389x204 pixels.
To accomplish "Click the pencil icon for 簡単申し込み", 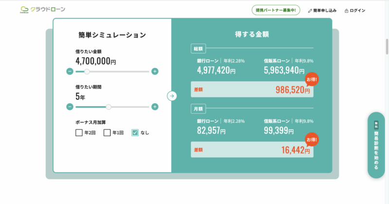I will 310,10.
